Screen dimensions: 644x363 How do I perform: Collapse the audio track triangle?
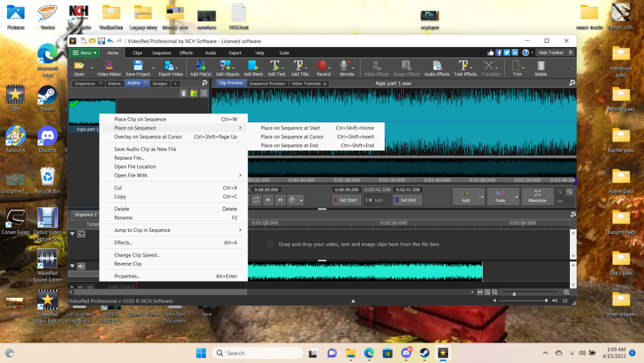click(x=72, y=266)
